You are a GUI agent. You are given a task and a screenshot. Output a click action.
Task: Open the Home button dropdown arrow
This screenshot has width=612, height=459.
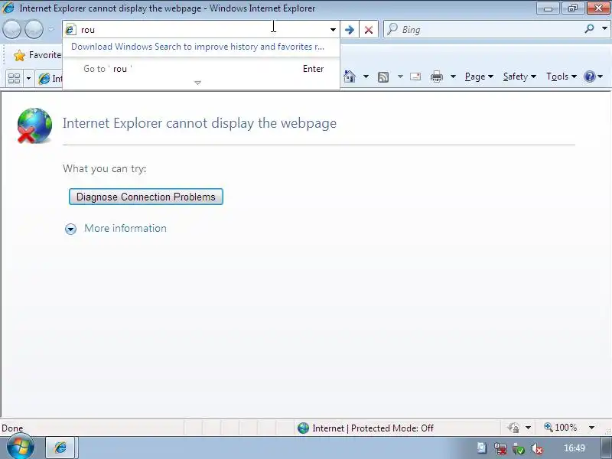(x=366, y=76)
